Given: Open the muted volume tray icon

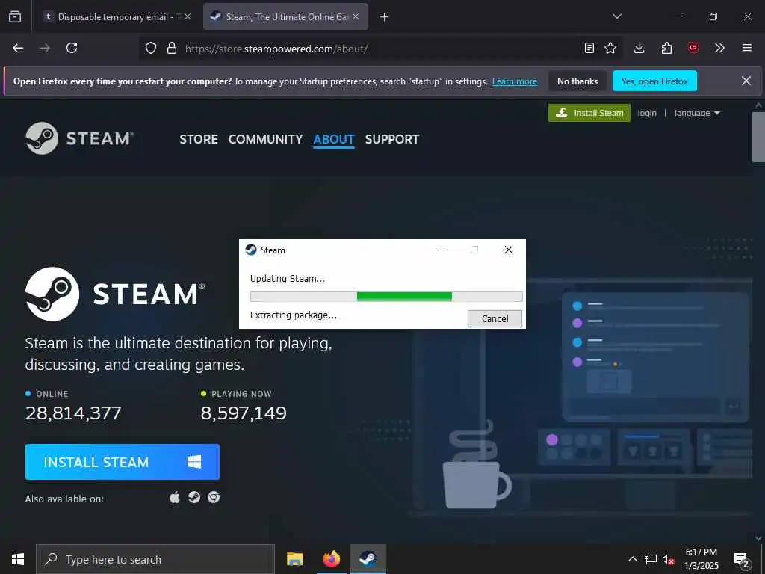Looking at the screenshot, I should pos(668,559).
